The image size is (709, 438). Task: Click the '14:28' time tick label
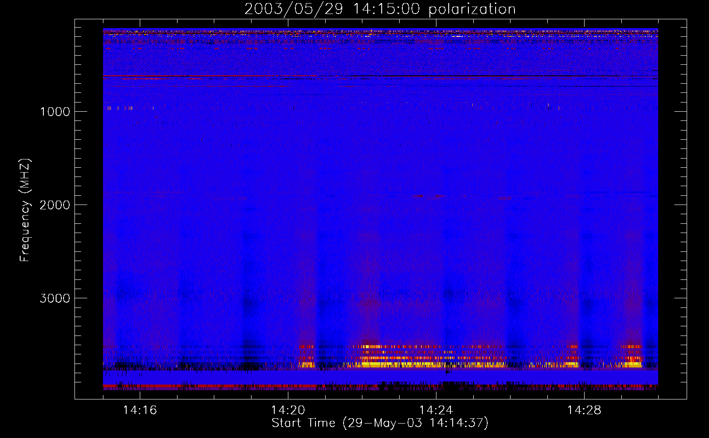(584, 410)
